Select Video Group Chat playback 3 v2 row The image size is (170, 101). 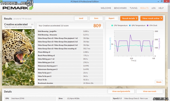tap(70, 45)
